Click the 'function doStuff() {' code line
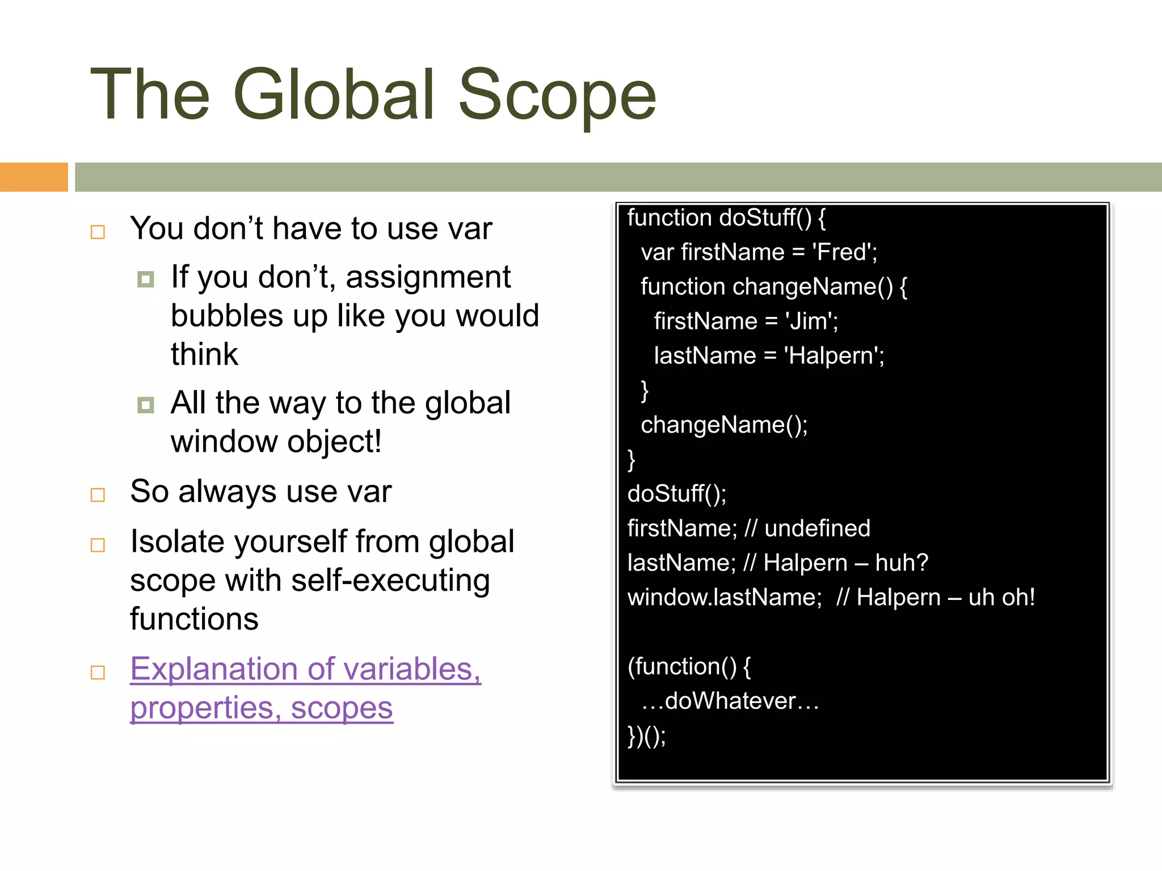This screenshot has height=871, width=1162. (726, 218)
